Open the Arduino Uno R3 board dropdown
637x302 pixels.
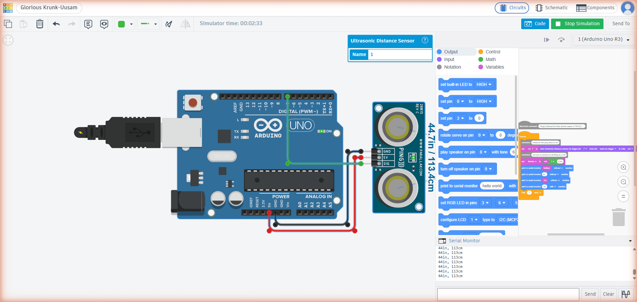[603, 39]
